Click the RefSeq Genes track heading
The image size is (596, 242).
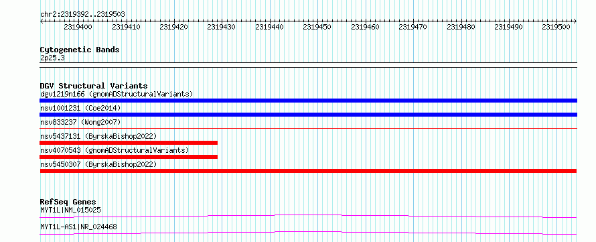click(68, 202)
